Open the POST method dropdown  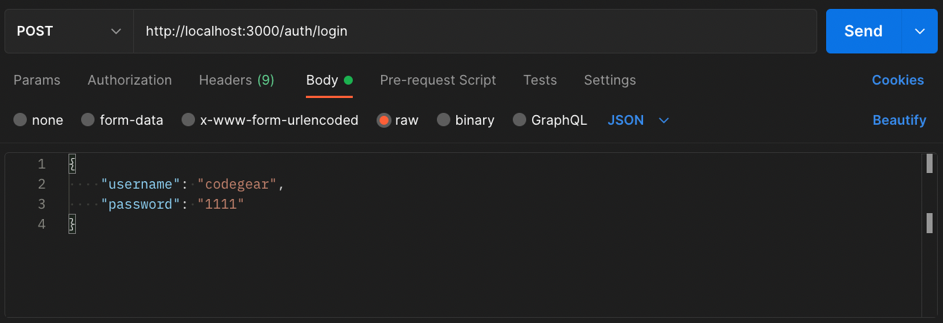(69, 31)
